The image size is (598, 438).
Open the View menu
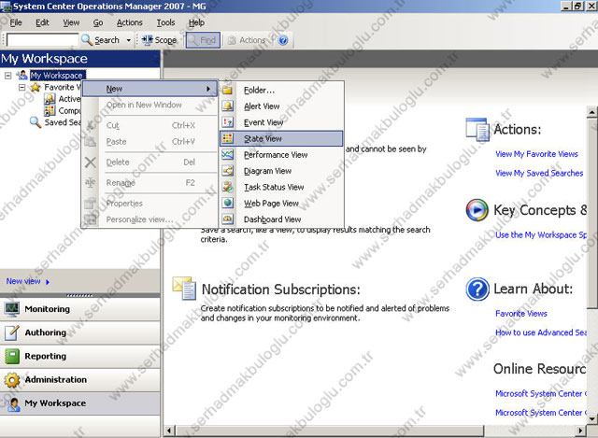[71, 22]
